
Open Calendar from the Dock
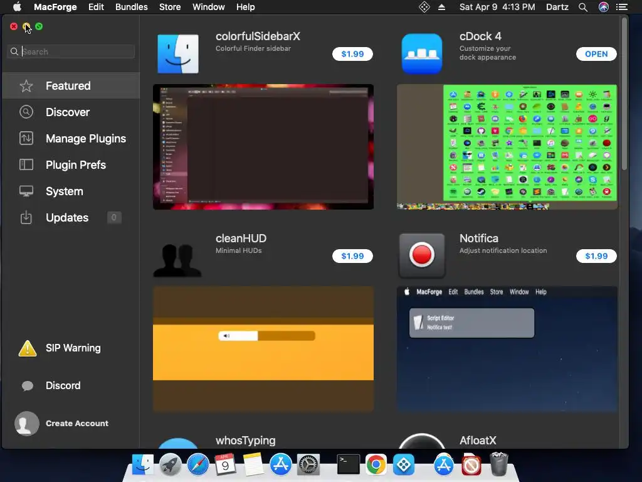pos(225,465)
